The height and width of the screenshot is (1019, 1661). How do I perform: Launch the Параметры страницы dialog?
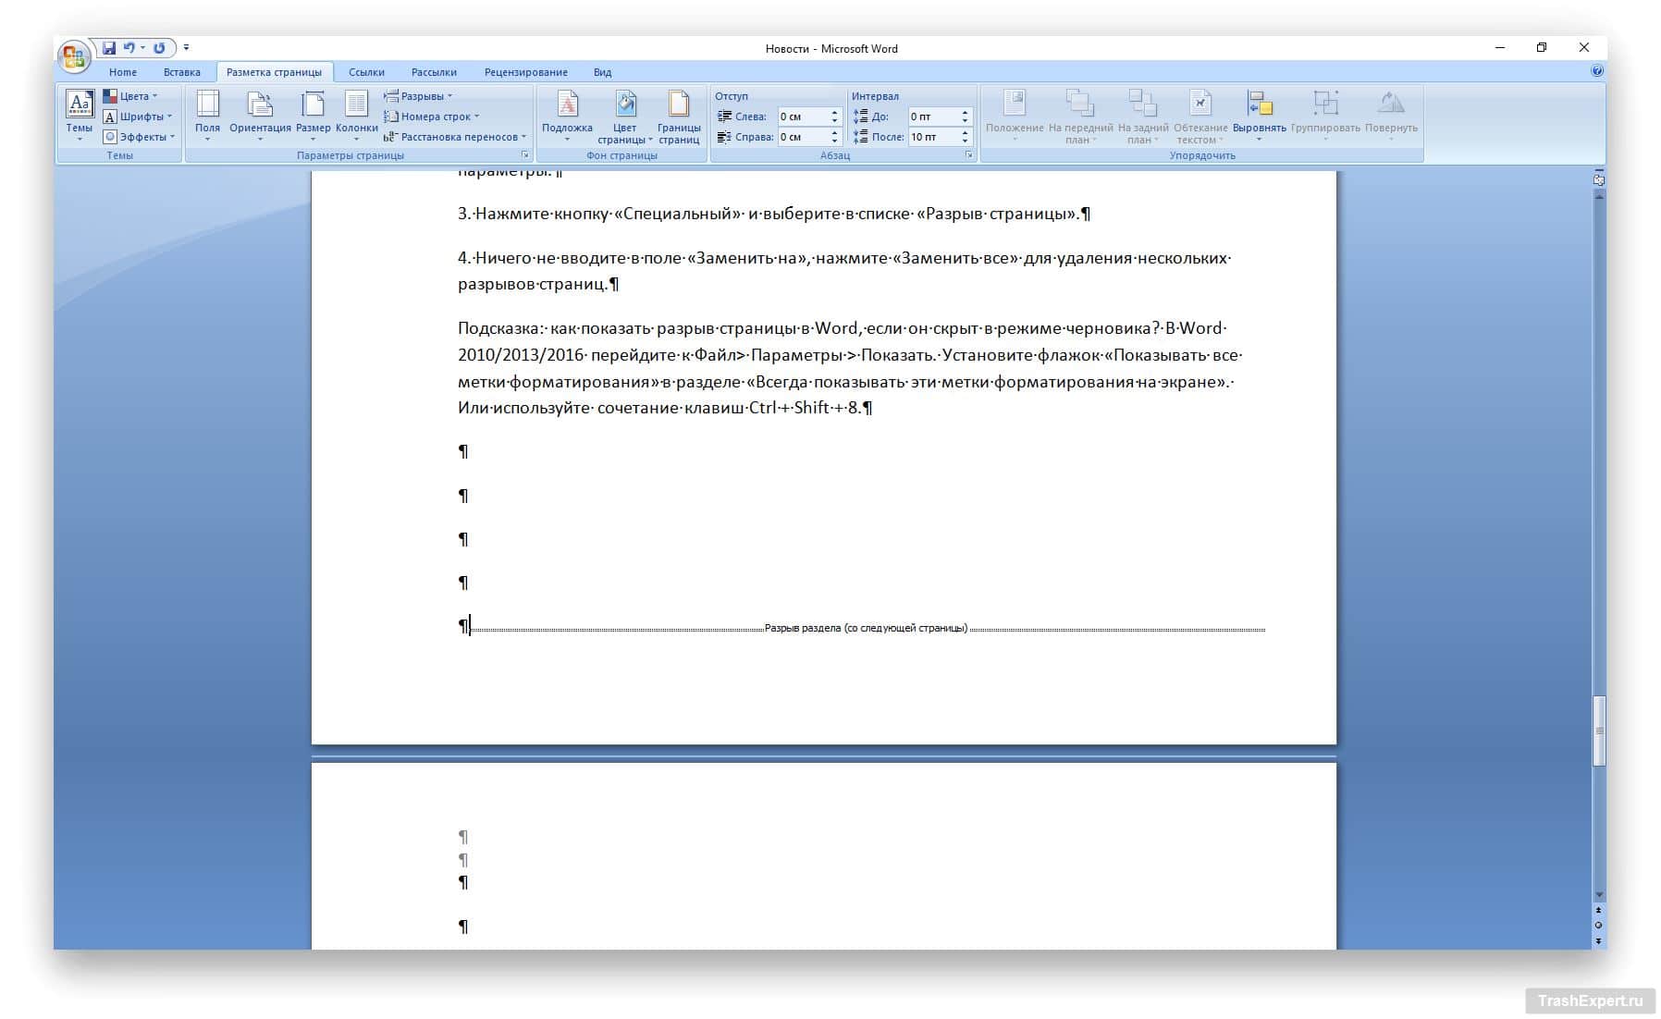pyautogui.click(x=525, y=155)
